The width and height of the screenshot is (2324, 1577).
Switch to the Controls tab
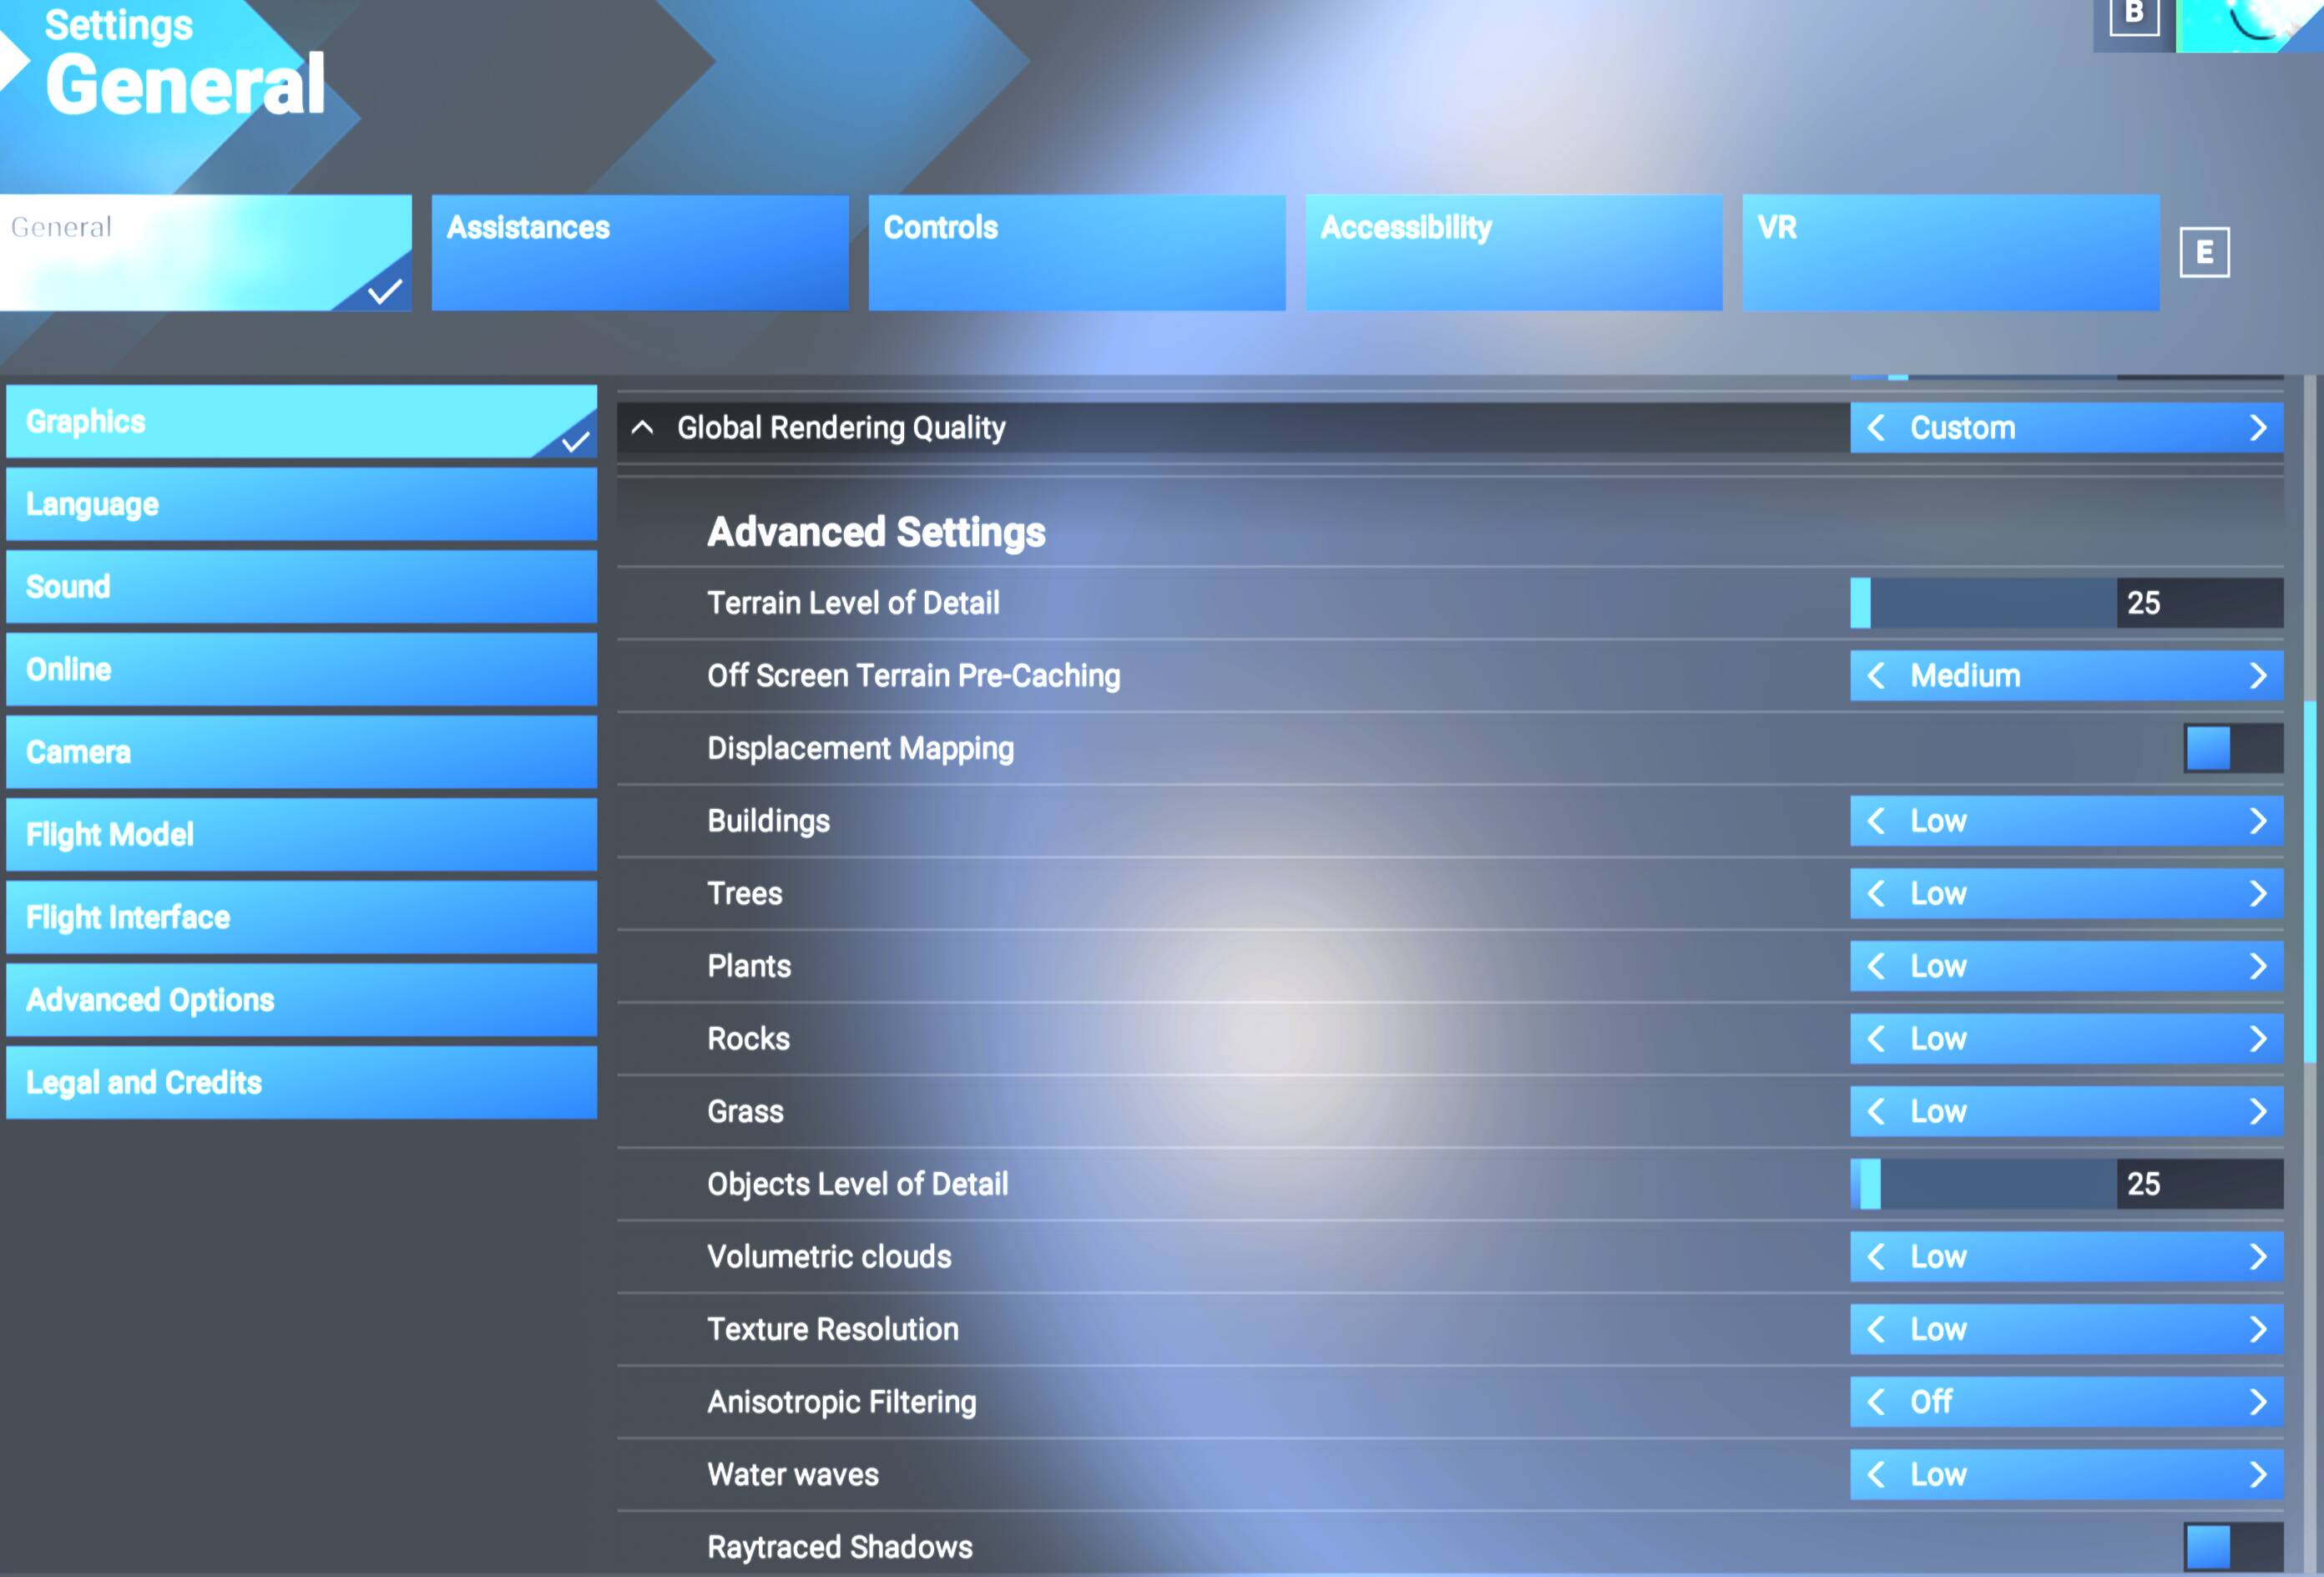(1076, 252)
